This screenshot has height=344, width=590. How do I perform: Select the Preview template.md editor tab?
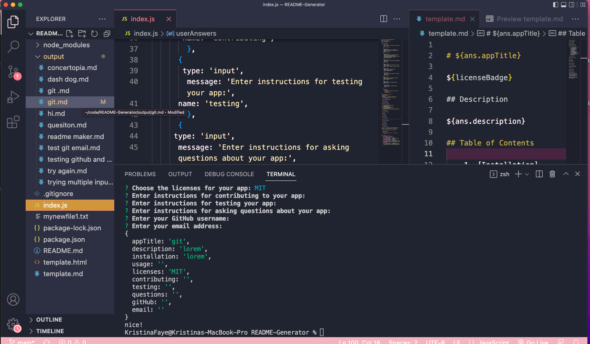click(x=525, y=19)
